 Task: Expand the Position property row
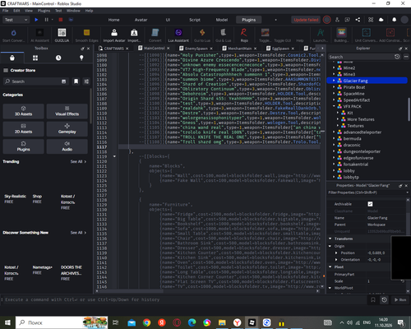point(336,253)
